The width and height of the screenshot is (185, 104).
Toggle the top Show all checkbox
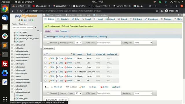tap(48, 43)
